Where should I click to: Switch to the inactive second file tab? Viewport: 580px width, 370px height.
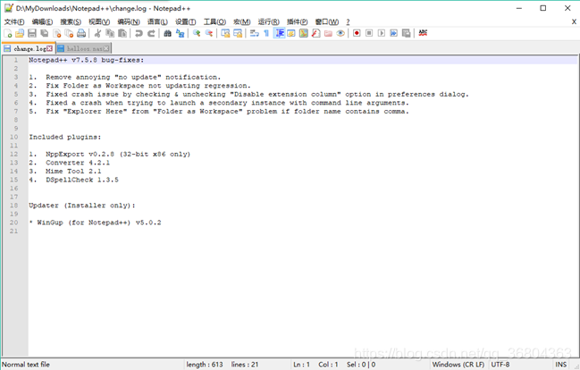point(84,48)
